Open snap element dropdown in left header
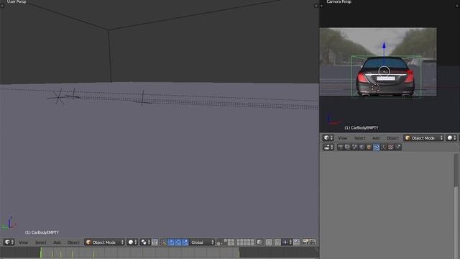Screen dimensions: 460x259 coord(287,242)
